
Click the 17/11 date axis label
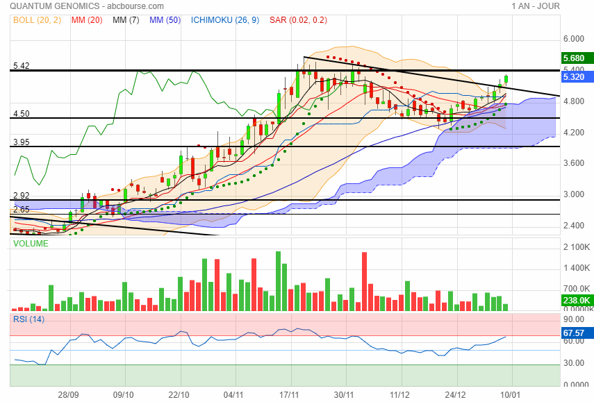[289, 395]
